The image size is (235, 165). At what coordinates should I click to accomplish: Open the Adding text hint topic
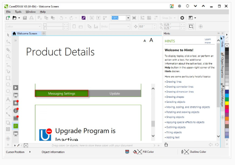[173, 138]
